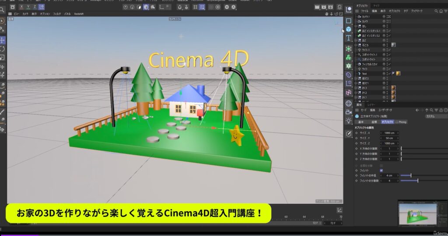Select the フィジカルスカイ object
Image resolution: width=448 pixels, height=236 pixels.
click(x=370, y=64)
